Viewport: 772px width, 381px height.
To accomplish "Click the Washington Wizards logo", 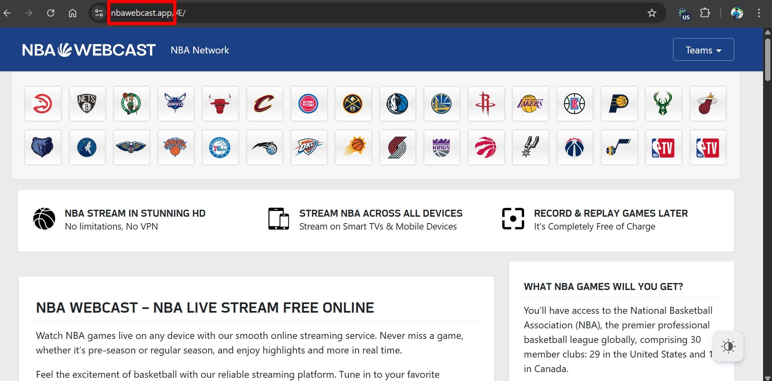I will [575, 147].
